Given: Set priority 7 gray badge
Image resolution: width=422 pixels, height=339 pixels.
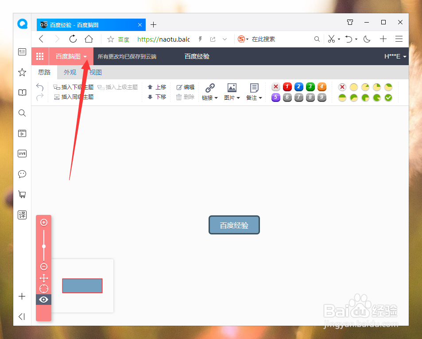Looking at the screenshot, I should point(299,97).
